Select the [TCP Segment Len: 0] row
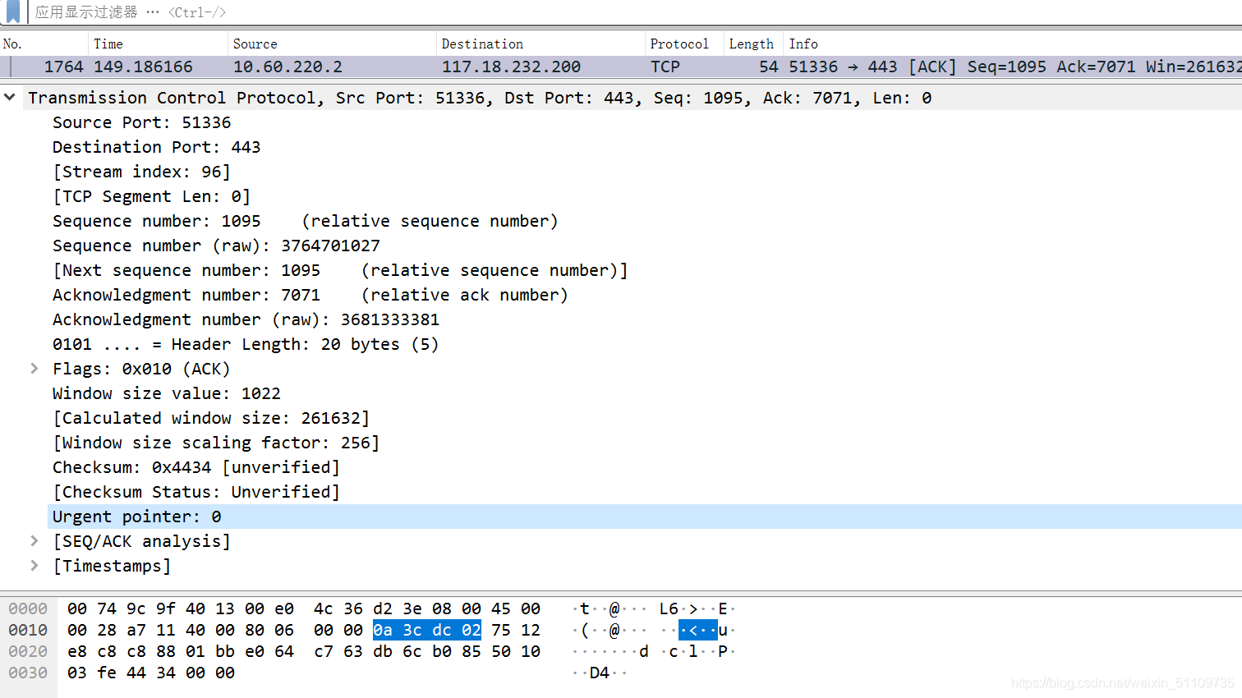The height and width of the screenshot is (698, 1242). 151,196
